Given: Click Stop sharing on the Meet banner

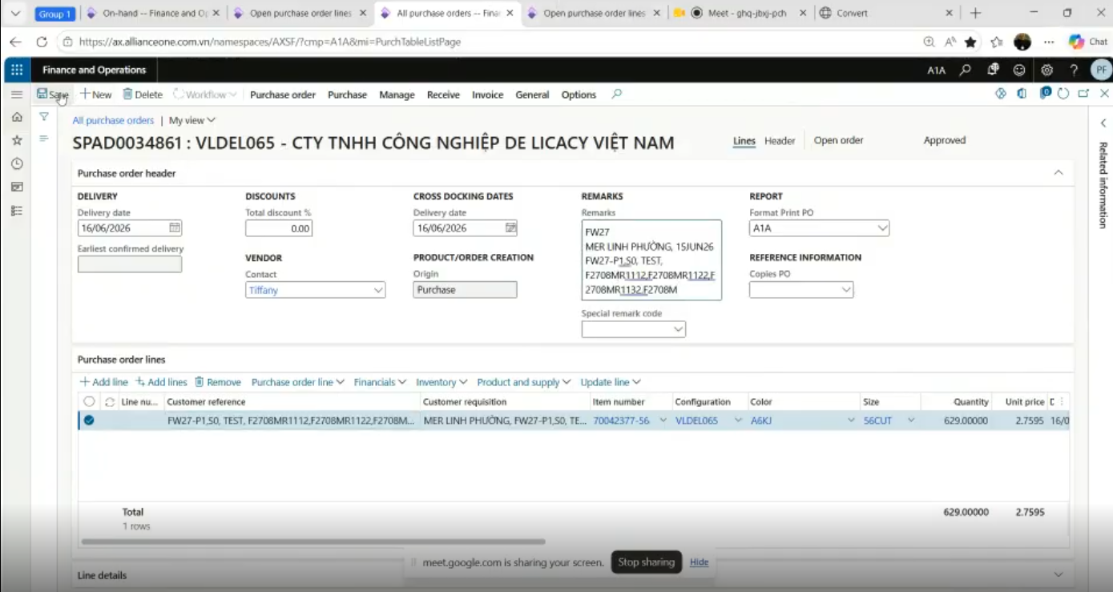Looking at the screenshot, I should (646, 562).
